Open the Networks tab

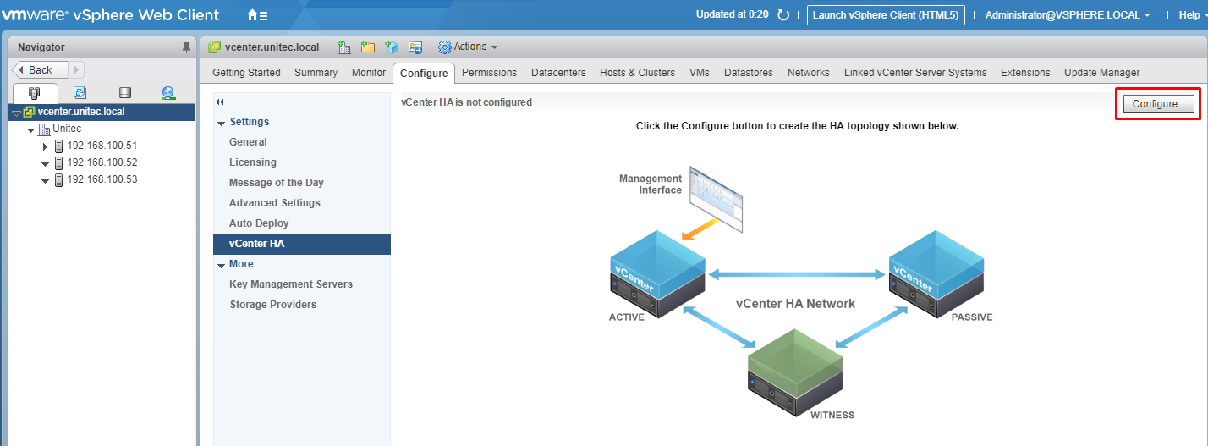[x=808, y=73]
